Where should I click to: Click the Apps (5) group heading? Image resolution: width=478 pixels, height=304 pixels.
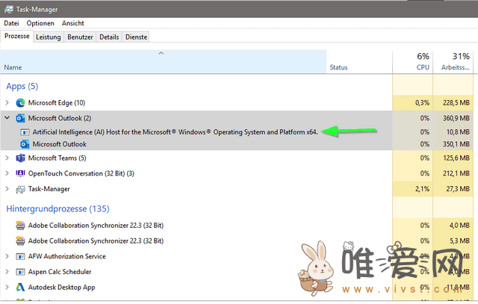(22, 87)
